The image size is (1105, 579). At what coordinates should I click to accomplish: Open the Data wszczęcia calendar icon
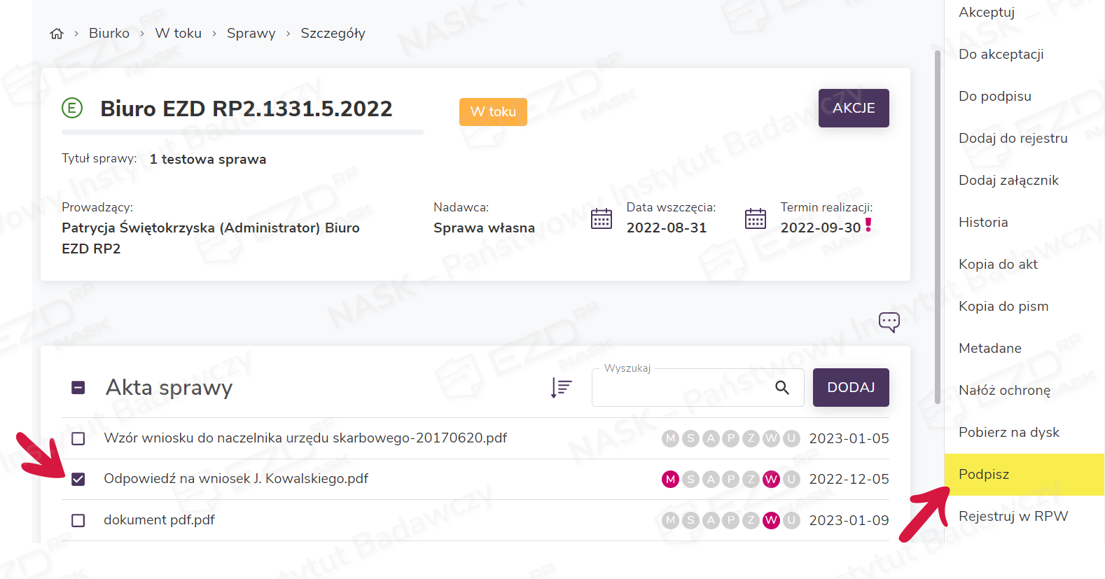[602, 219]
